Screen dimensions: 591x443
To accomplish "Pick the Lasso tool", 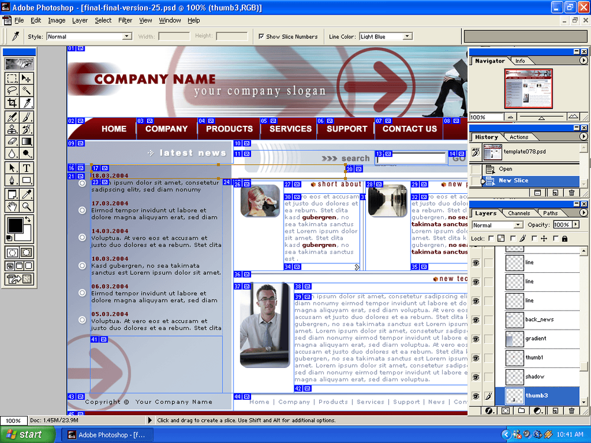I will coord(12,91).
